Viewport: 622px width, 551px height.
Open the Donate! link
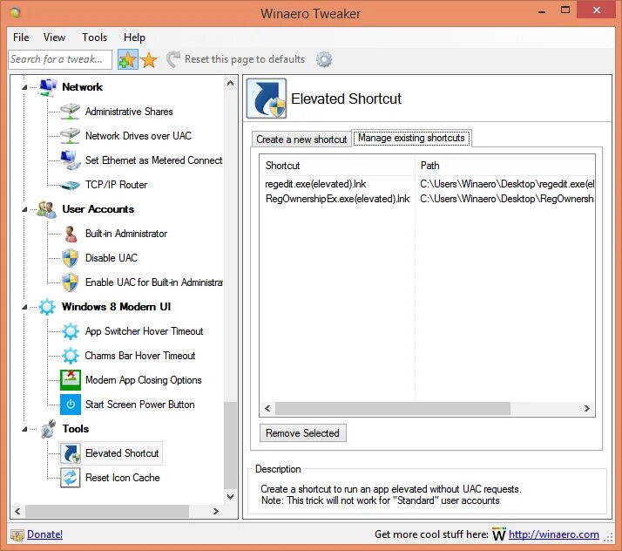44,534
